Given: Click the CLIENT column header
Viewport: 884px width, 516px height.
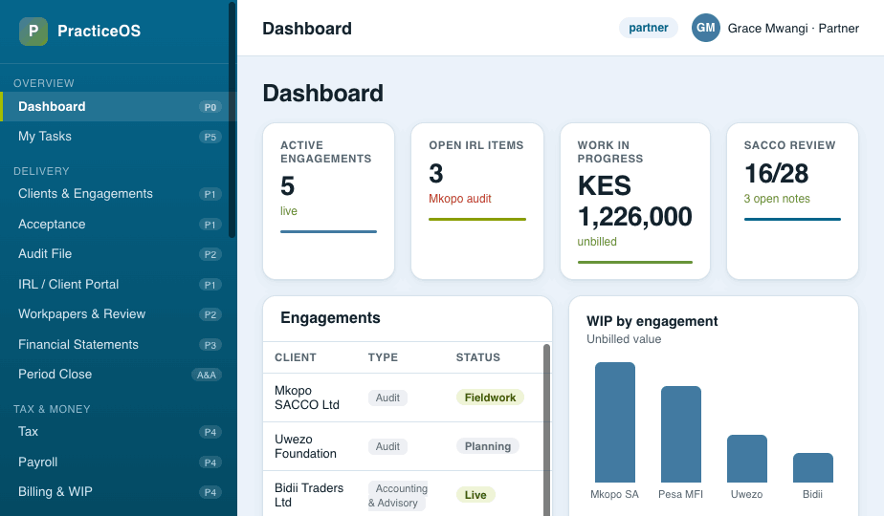Looking at the screenshot, I should tap(296, 357).
